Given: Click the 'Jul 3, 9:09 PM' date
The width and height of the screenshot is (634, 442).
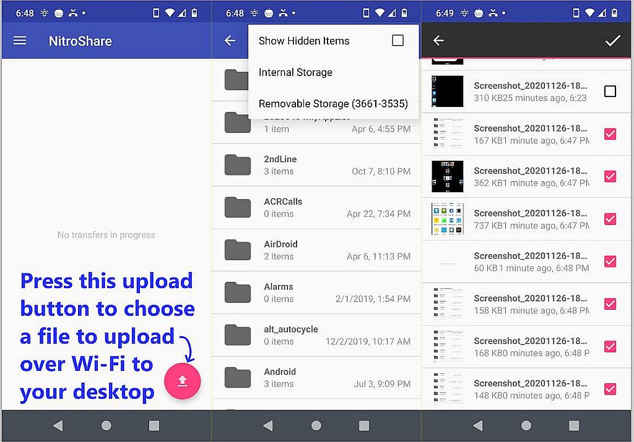Looking at the screenshot, I should pos(382,384).
